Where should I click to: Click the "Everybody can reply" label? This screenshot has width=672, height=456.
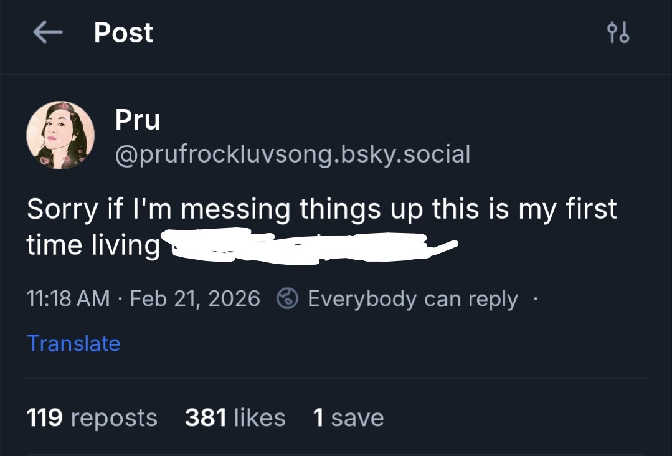(412, 299)
